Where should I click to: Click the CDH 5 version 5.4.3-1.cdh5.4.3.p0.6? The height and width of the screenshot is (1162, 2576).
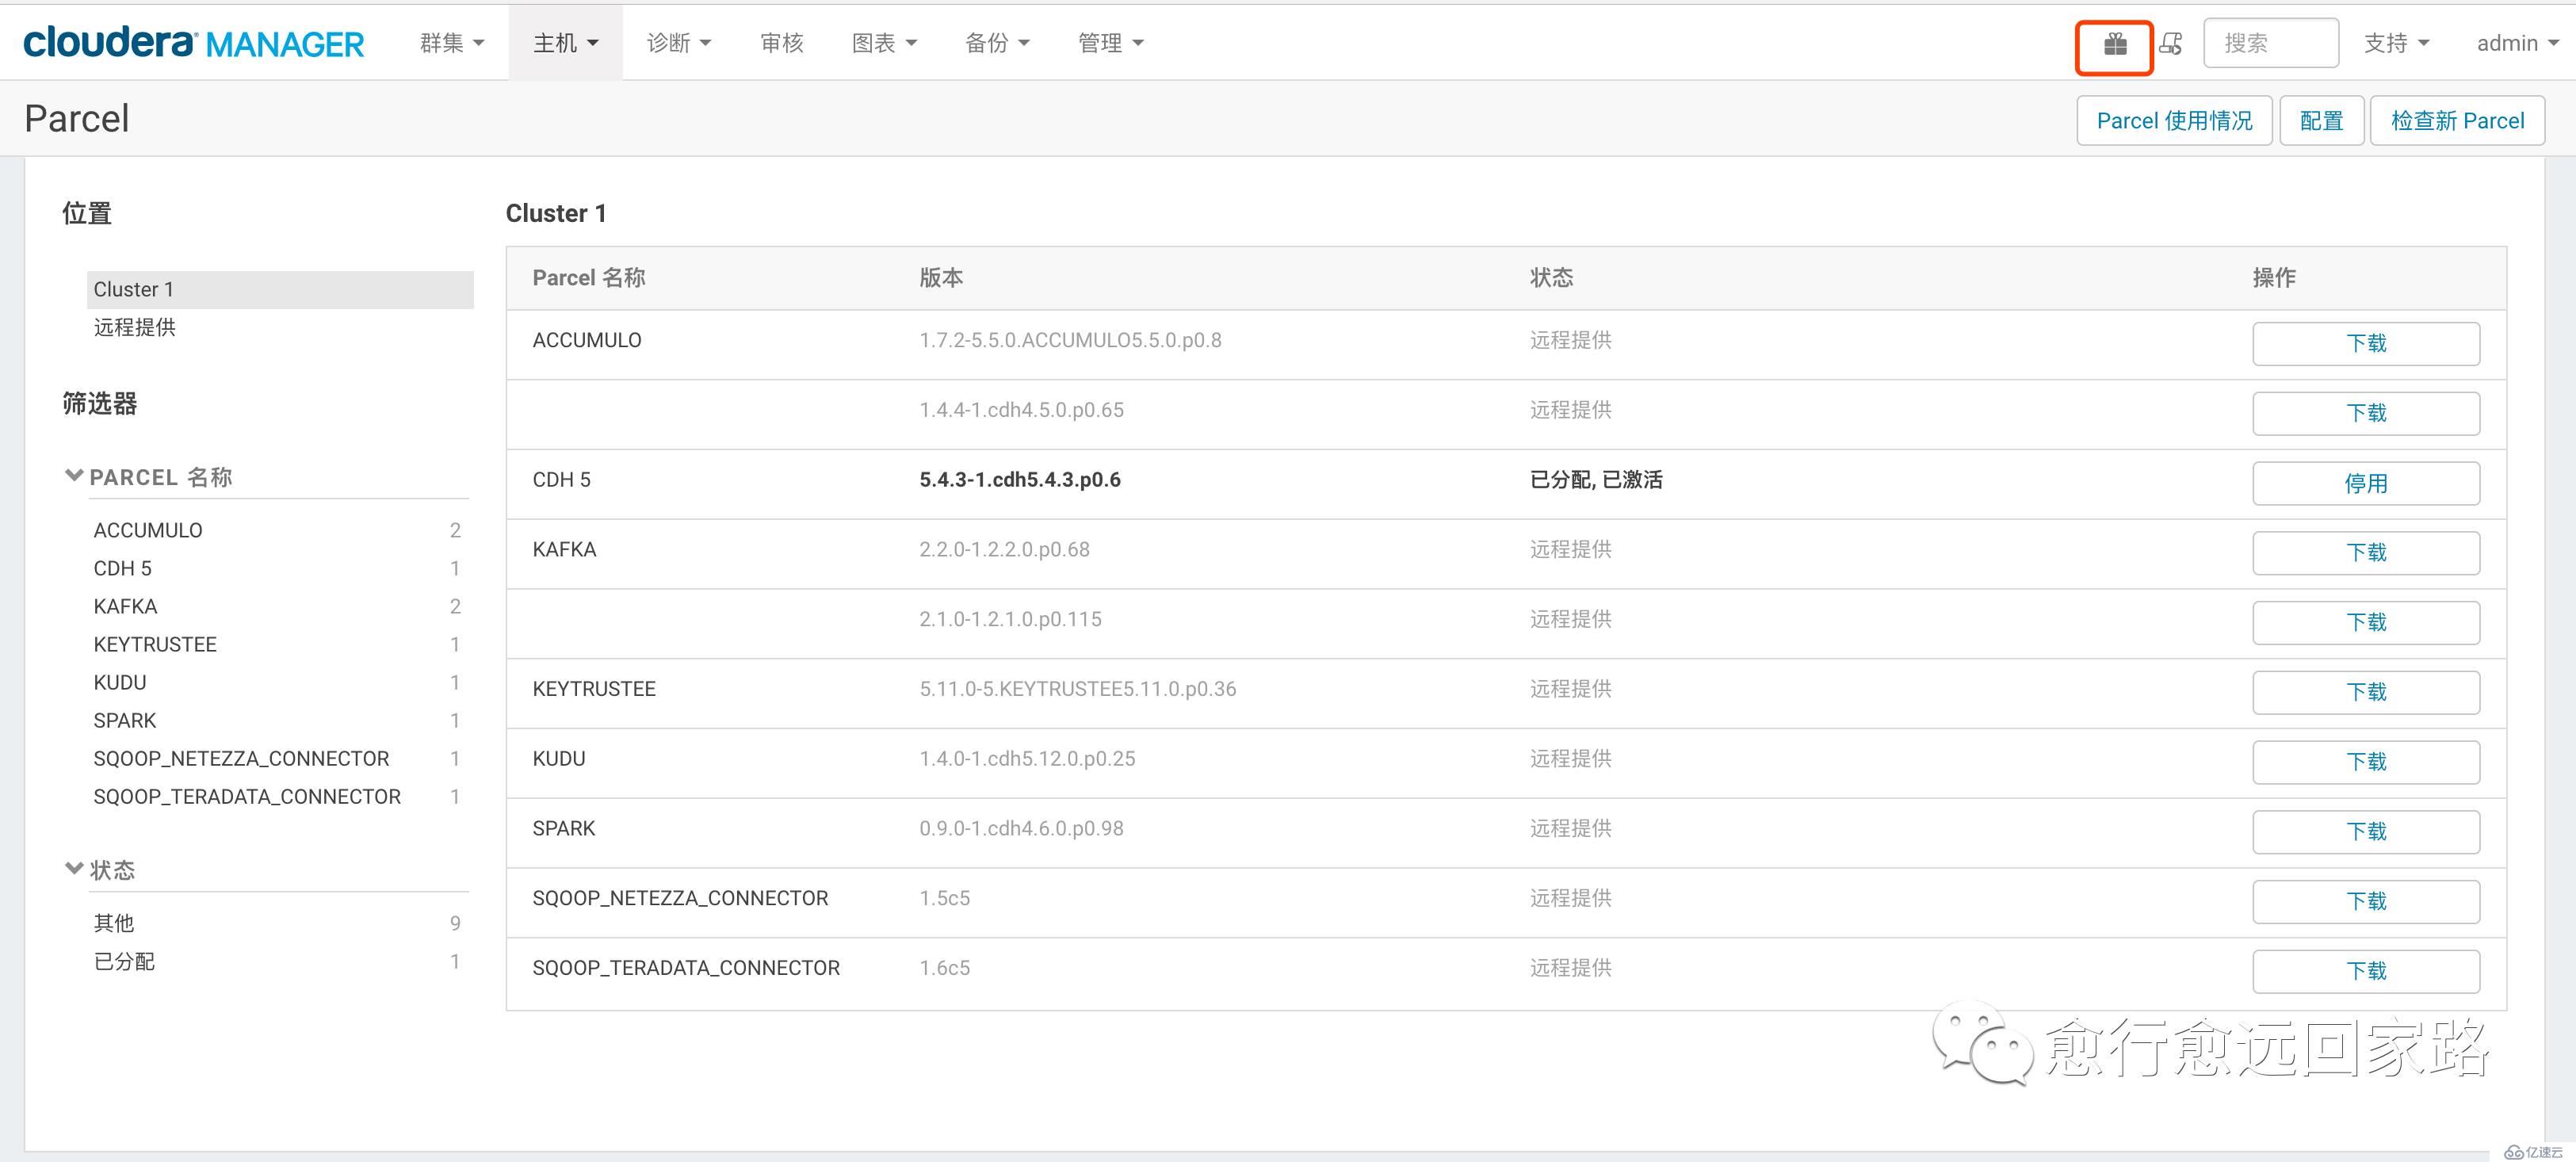click(x=1020, y=480)
